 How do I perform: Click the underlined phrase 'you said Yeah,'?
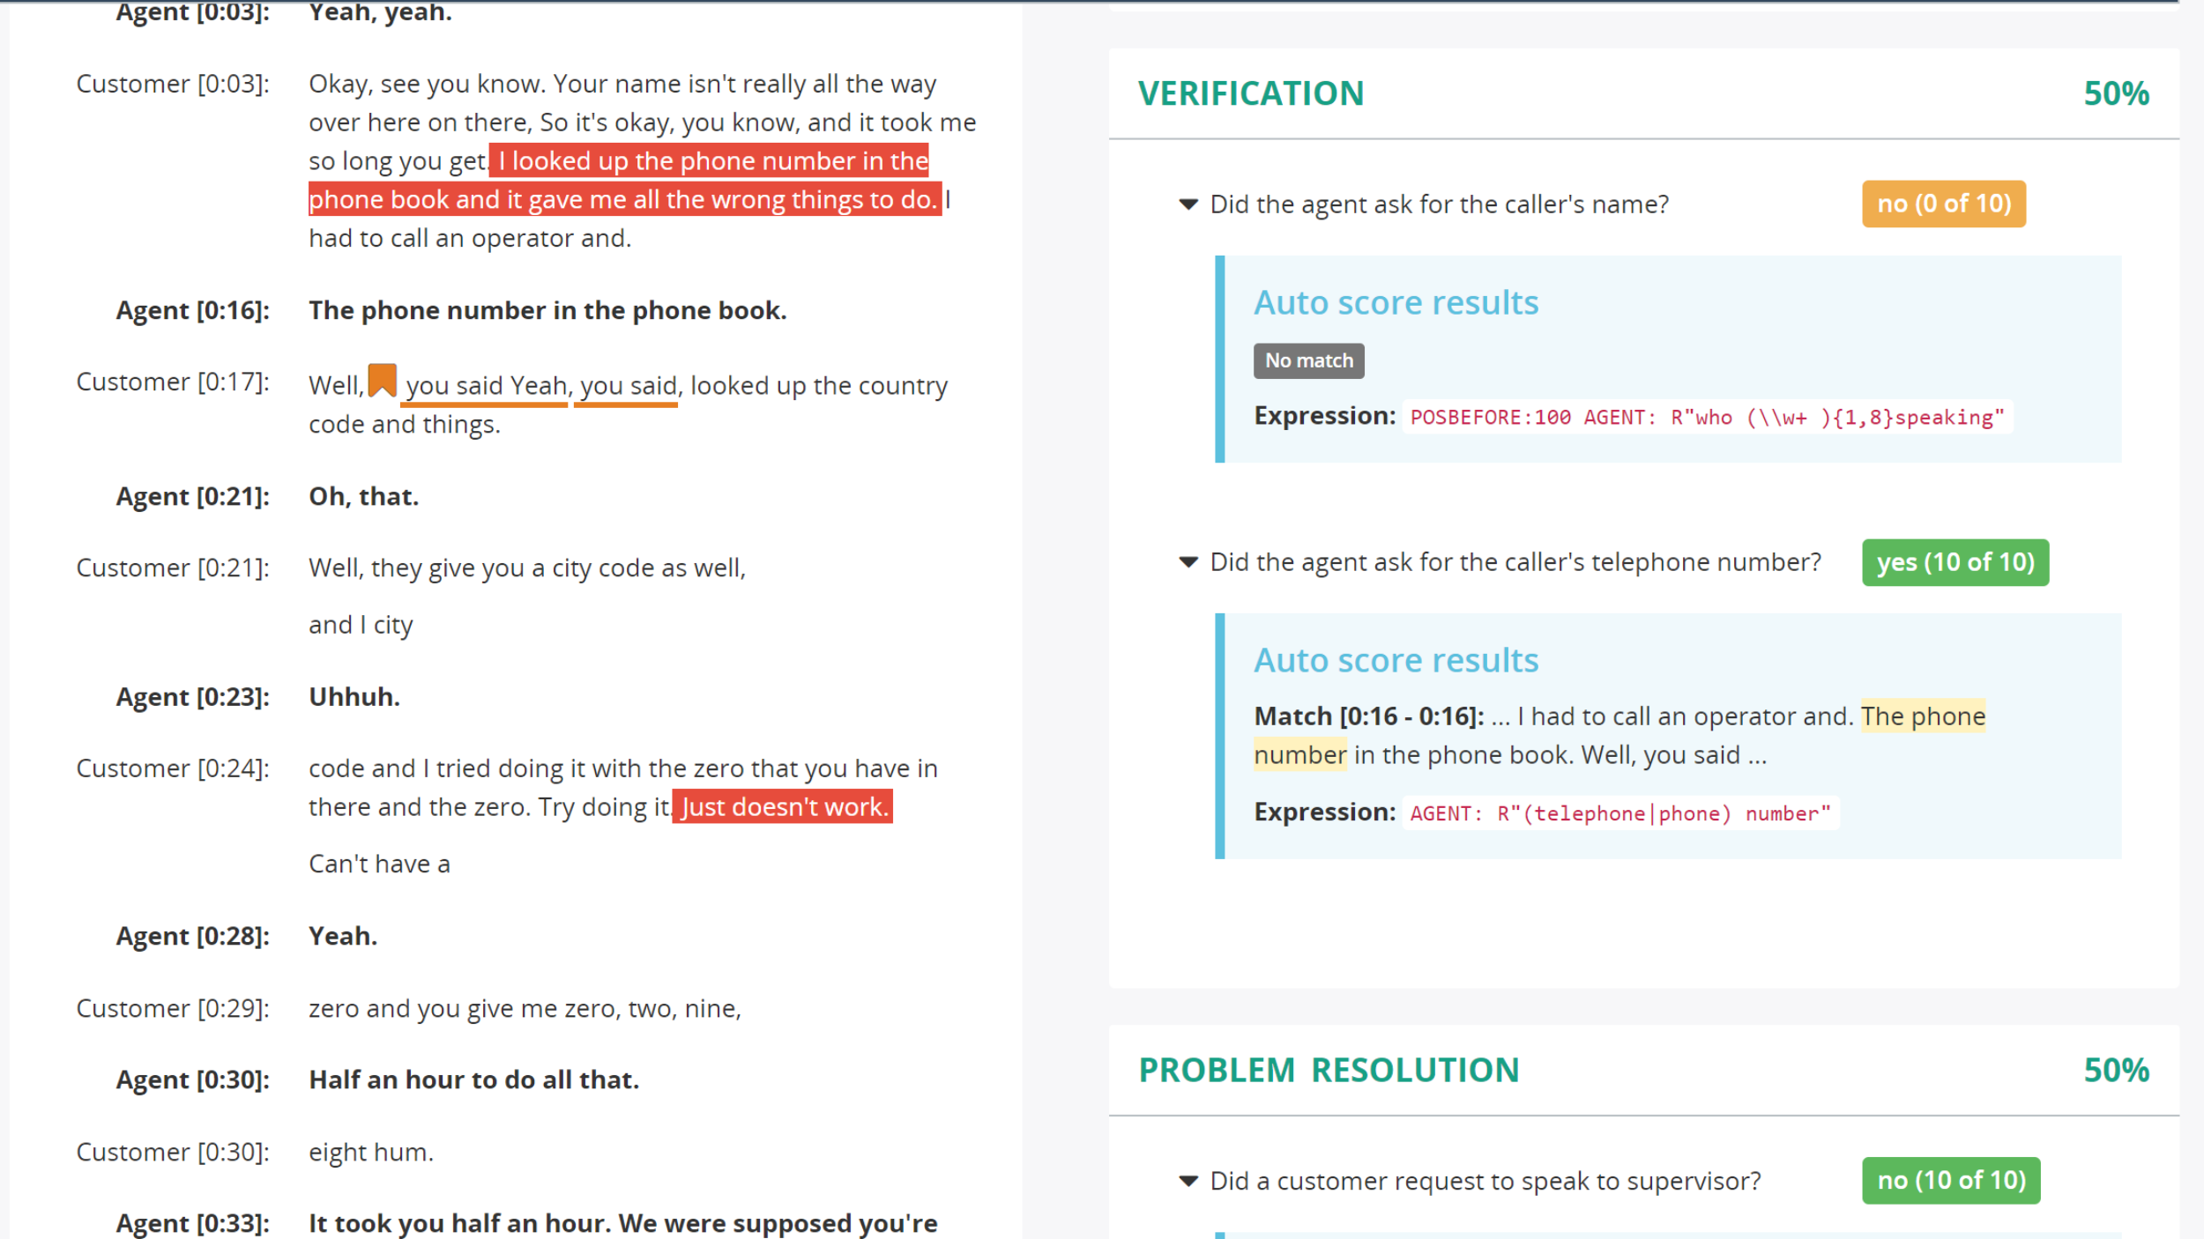(x=487, y=386)
